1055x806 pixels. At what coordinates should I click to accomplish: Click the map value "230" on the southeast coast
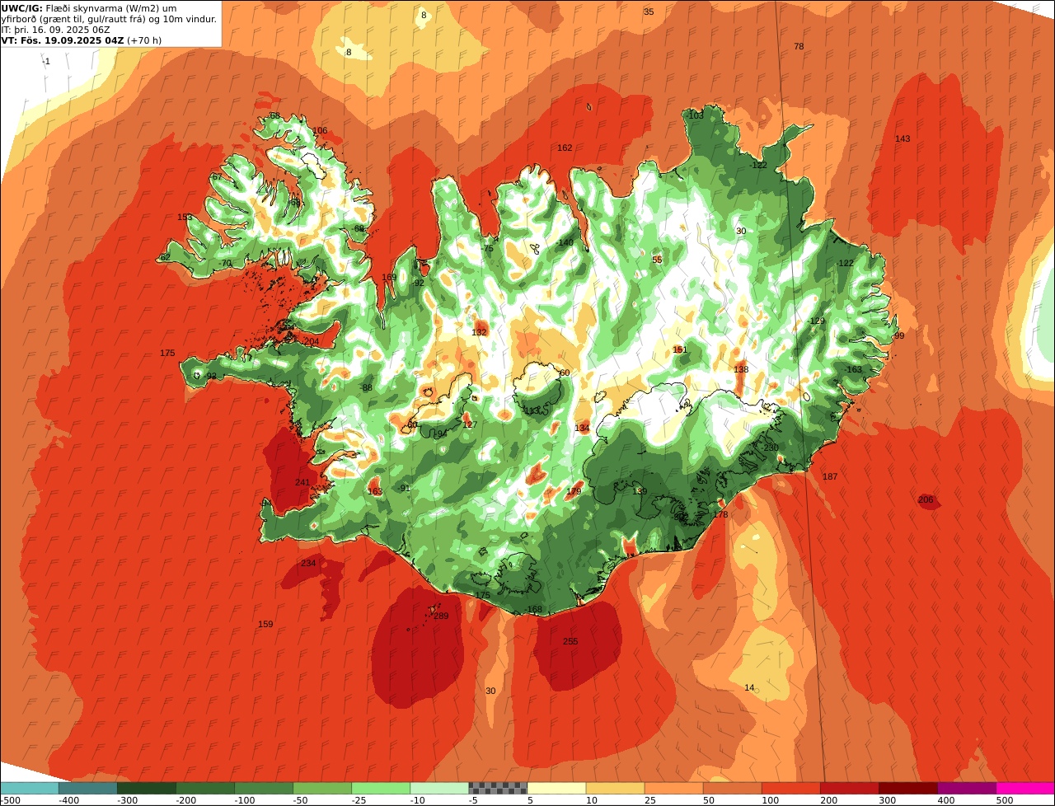tap(771, 447)
